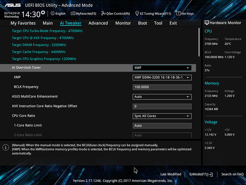Open MyFavorite(F3) from the top bar

83,14
